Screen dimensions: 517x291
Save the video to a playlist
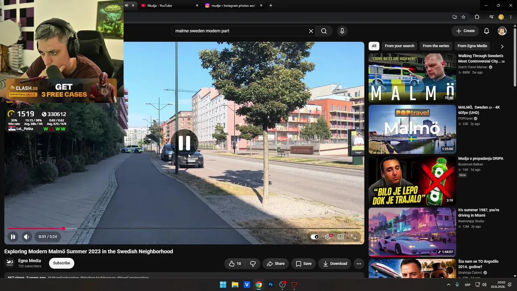coord(303,264)
